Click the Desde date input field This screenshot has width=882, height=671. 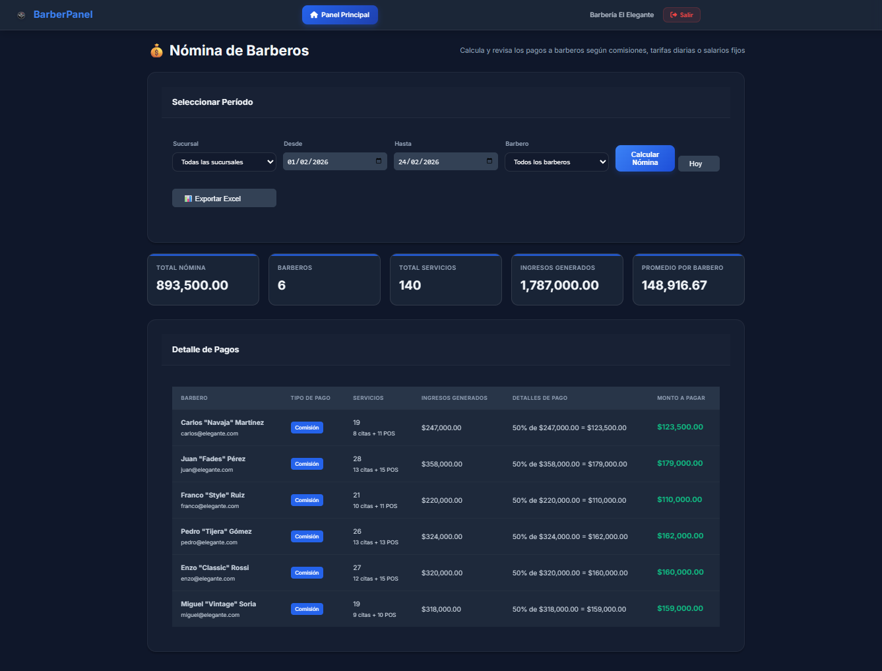pyautogui.click(x=327, y=162)
